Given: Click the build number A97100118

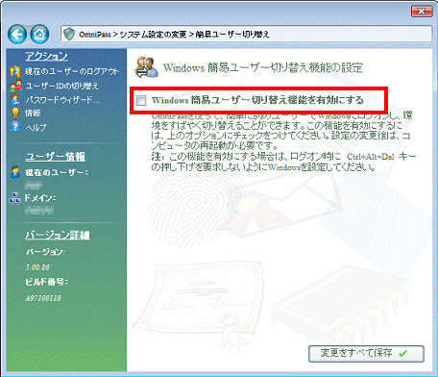Looking at the screenshot, I should 43,298.
